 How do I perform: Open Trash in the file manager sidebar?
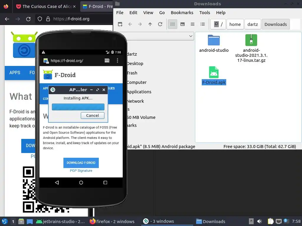click(132, 73)
